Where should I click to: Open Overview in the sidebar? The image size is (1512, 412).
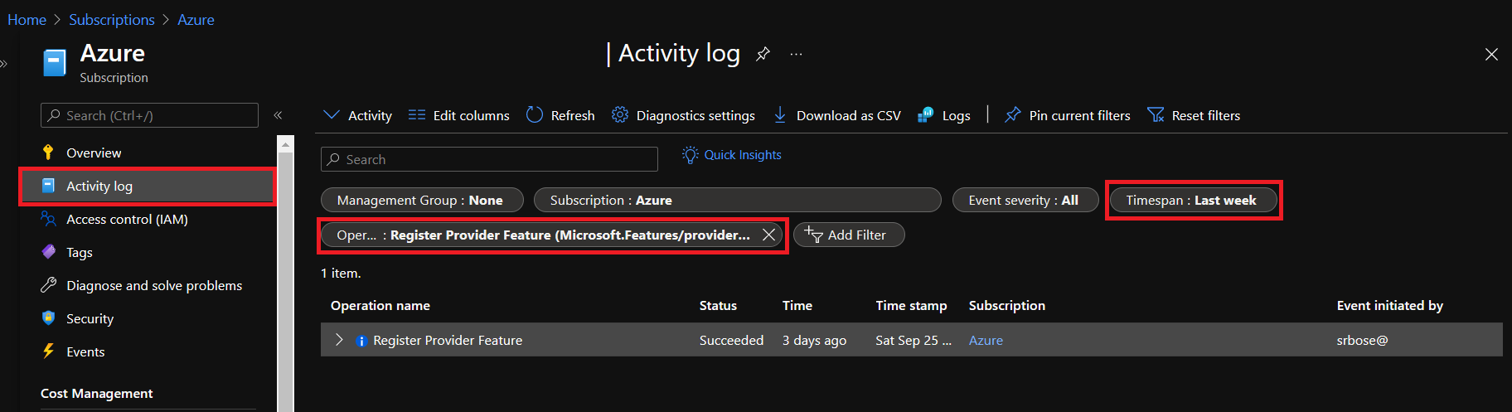coord(94,153)
